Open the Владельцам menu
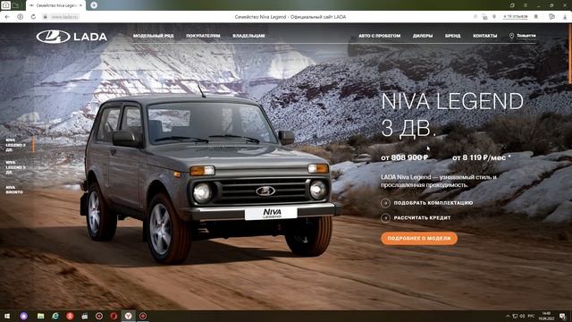 click(x=248, y=36)
